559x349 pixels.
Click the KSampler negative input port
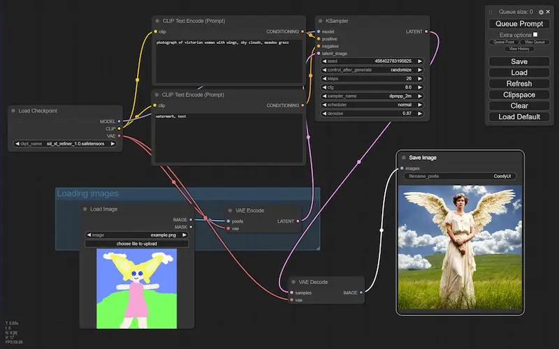(x=319, y=46)
